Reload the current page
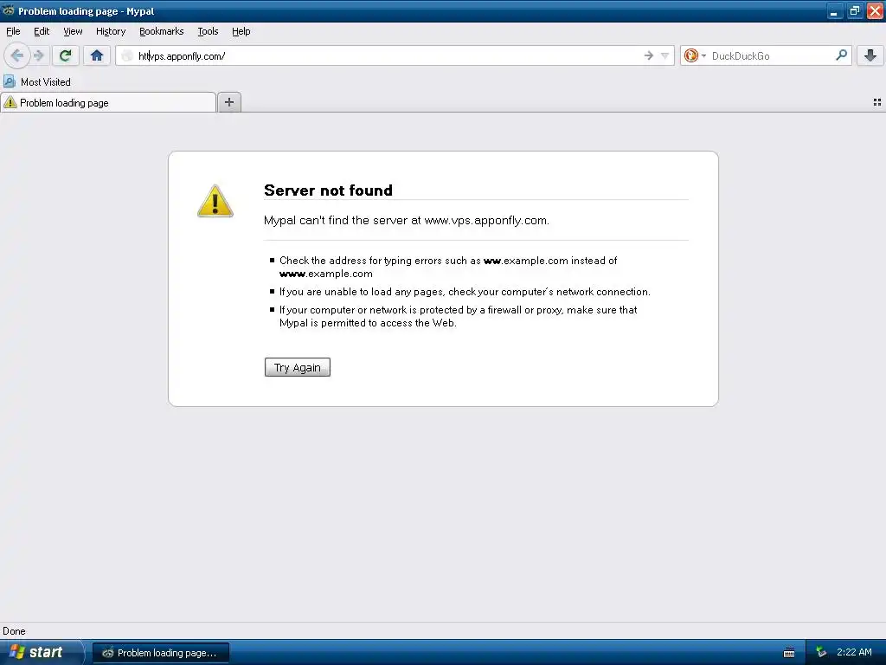 (66, 55)
